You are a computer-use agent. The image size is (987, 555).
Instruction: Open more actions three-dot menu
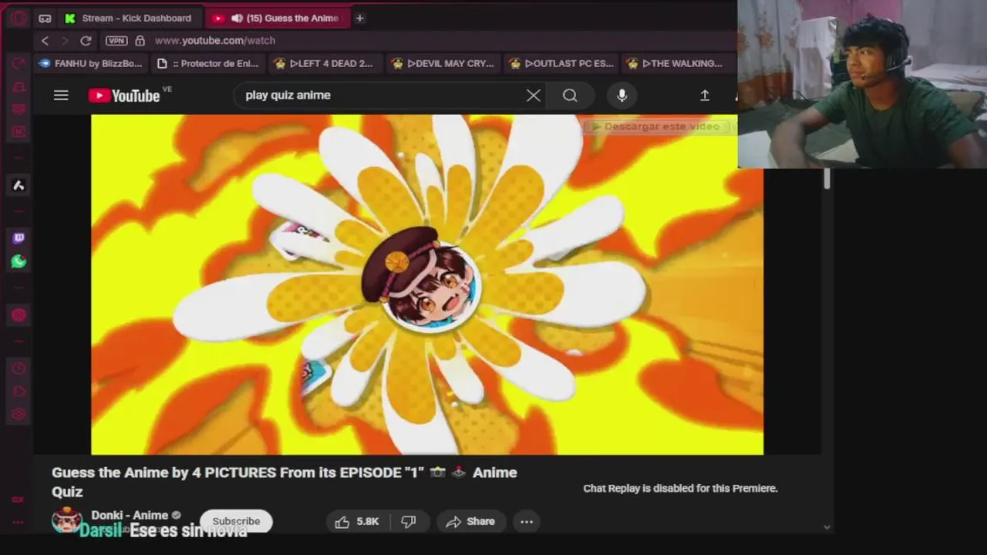tap(527, 521)
